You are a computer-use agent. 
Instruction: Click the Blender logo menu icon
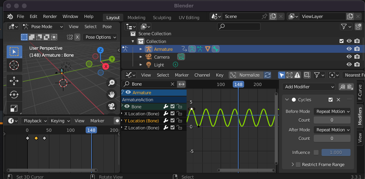(x=10, y=16)
